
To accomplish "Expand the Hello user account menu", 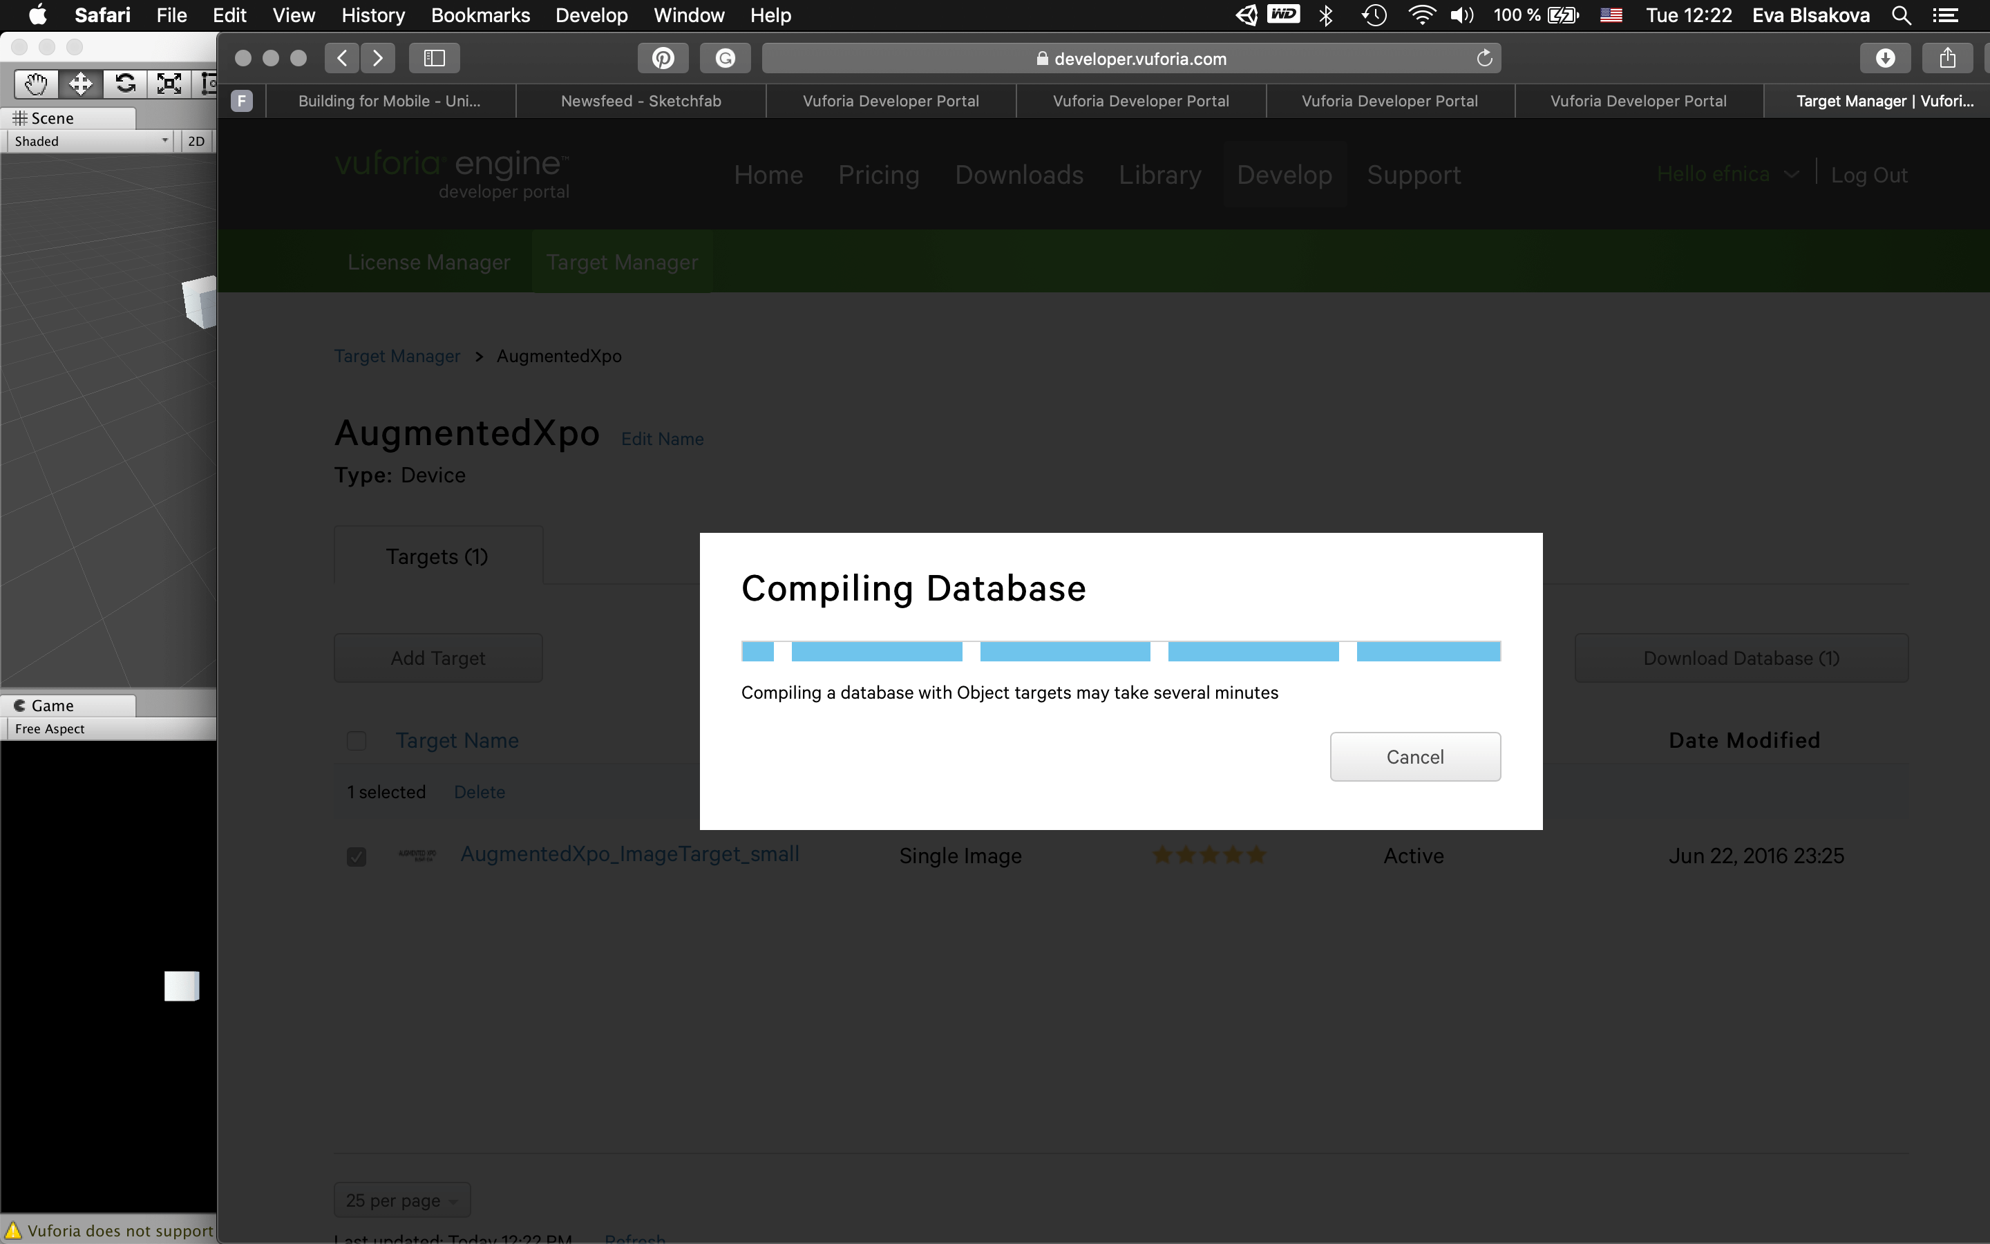I will pos(1727,174).
